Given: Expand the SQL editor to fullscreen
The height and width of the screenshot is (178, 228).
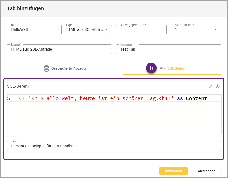Looking at the screenshot, I should coord(210,86).
